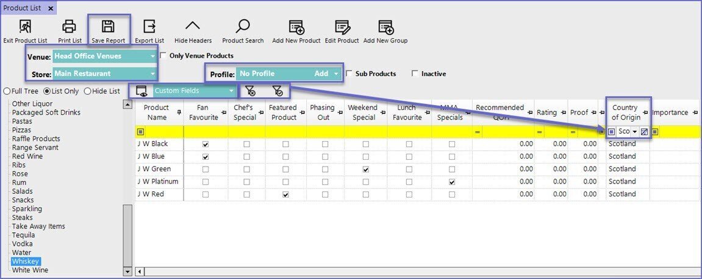Tick the Sub Products checkbox
702x279 pixels.
(x=349, y=74)
